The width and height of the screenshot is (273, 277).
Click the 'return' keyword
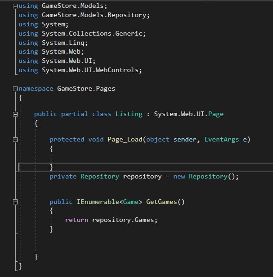(76, 220)
